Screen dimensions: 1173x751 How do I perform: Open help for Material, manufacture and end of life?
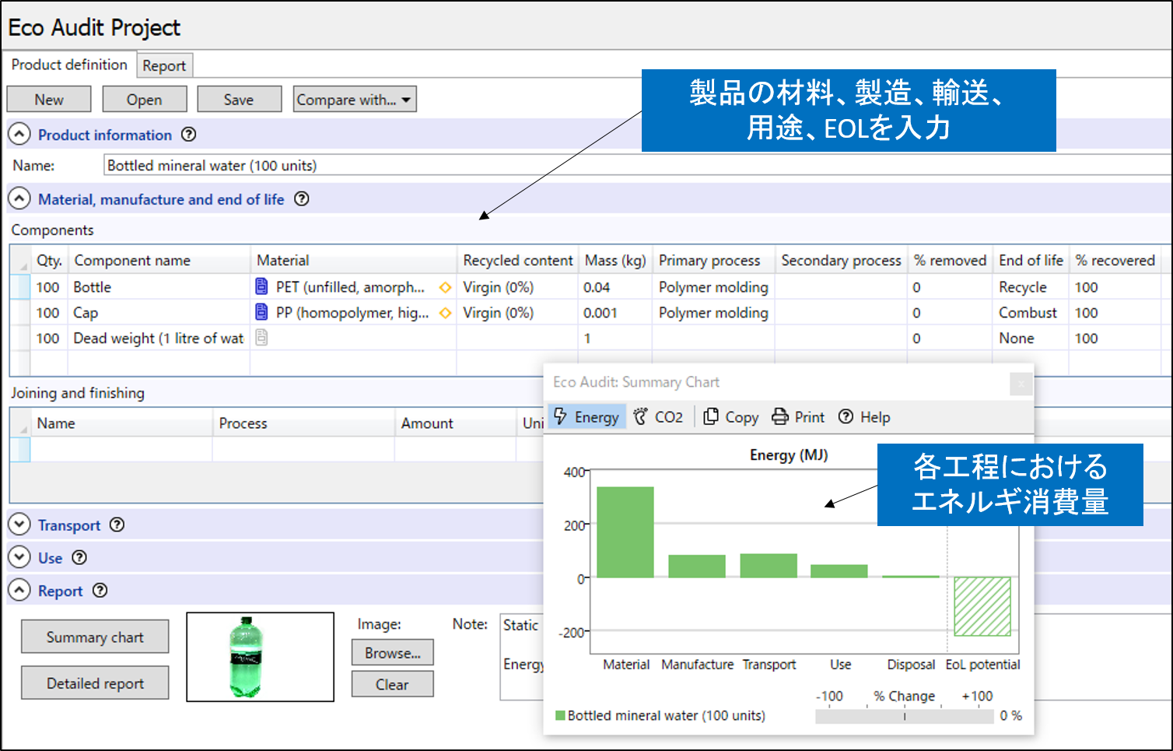[x=302, y=199]
